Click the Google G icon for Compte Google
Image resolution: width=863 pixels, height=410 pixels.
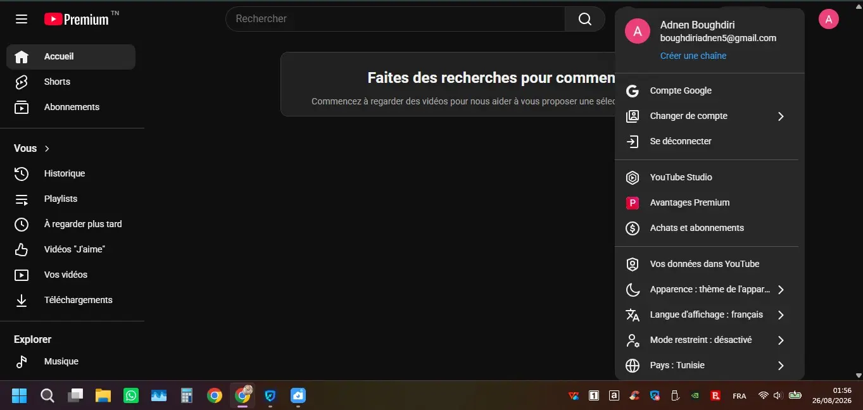[632, 90]
